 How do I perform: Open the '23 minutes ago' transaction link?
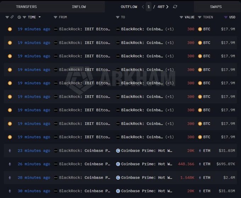[x=34, y=151]
